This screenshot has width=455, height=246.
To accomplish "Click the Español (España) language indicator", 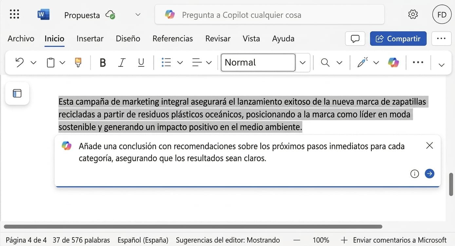I will pyautogui.click(x=143, y=240).
